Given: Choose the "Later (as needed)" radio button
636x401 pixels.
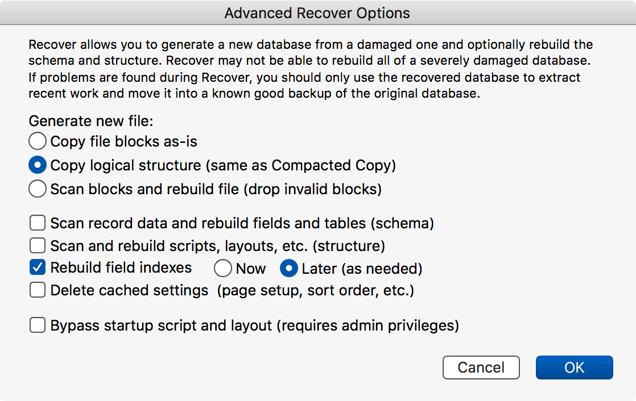Looking at the screenshot, I should pyautogui.click(x=289, y=268).
